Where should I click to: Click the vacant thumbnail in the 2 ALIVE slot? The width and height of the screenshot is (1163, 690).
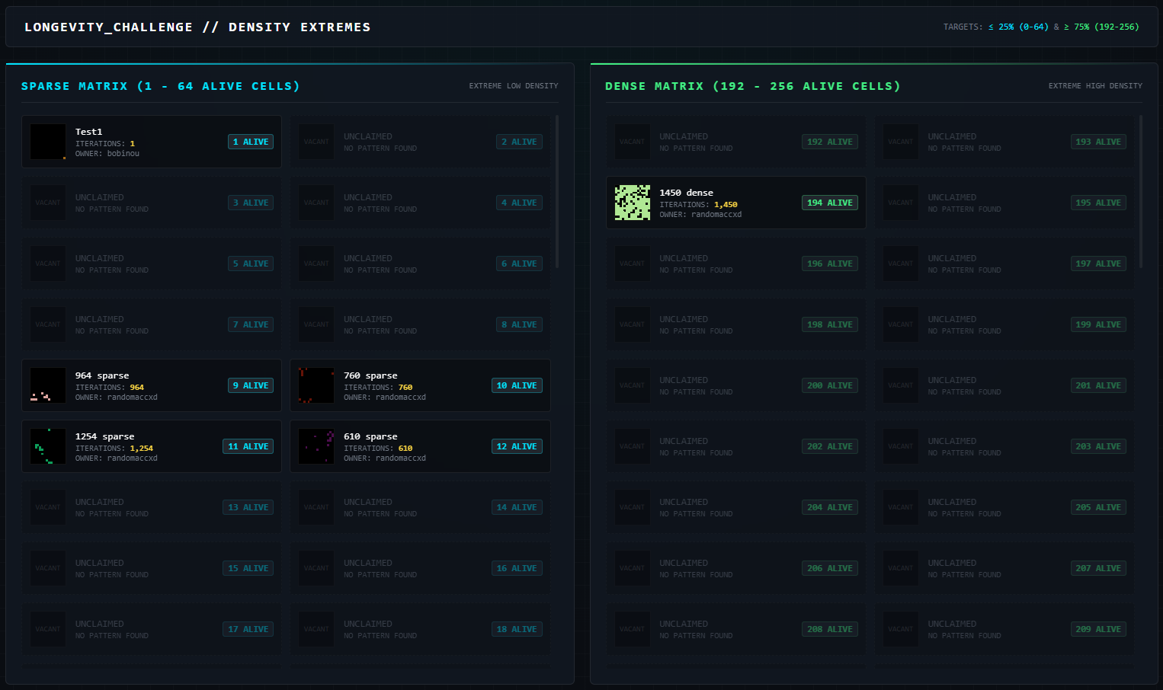(x=316, y=142)
